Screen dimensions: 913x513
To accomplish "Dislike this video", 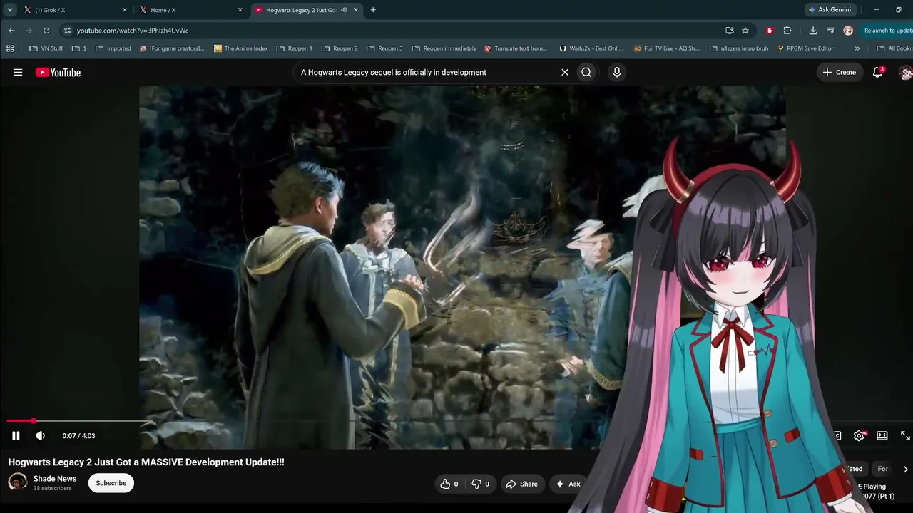I will point(480,484).
